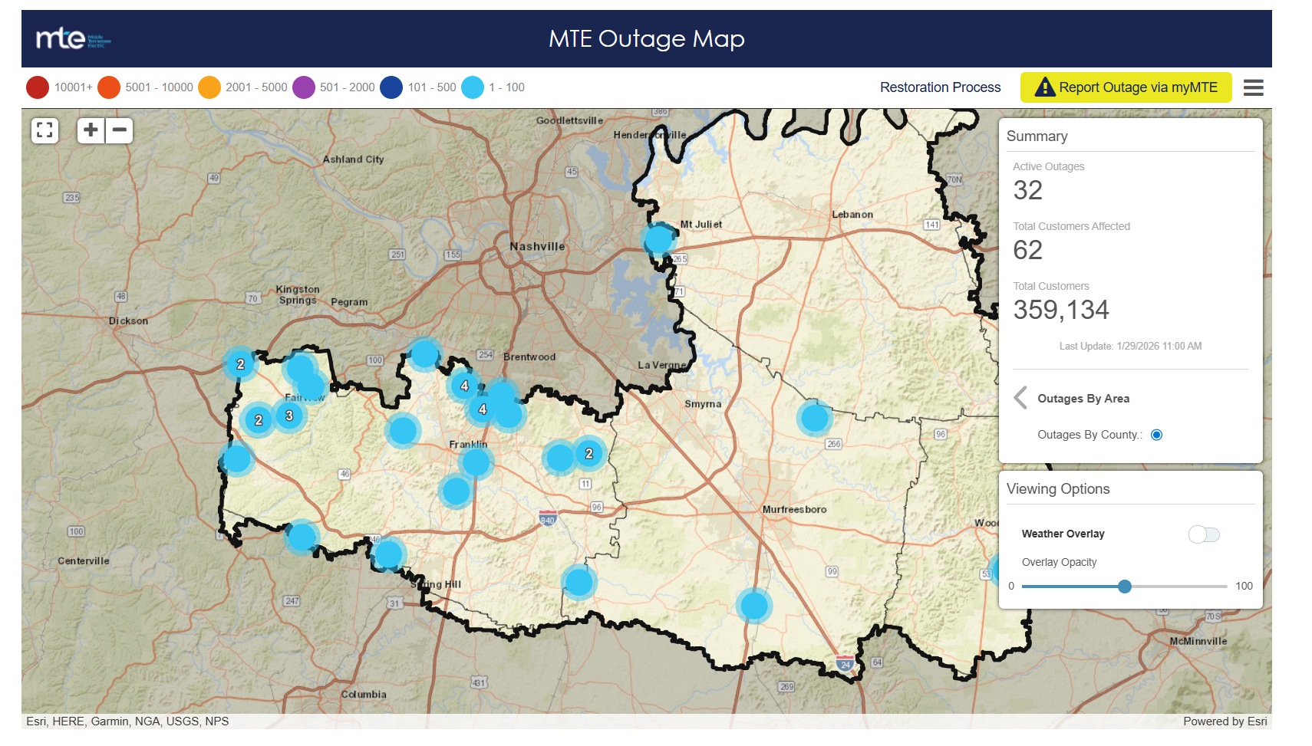Click the Viewing Options panel header
1312x746 pixels.
pyautogui.click(x=1057, y=489)
